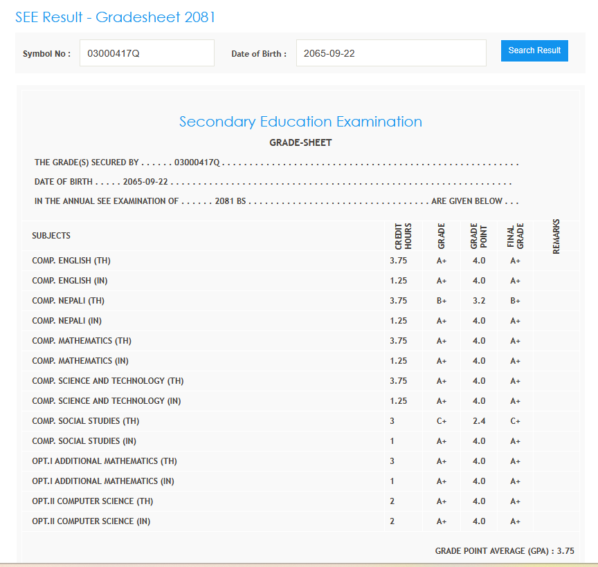Click the COMP. NEPALI (TH) subject name
The height and width of the screenshot is (567, 598).
pos(69,301)
